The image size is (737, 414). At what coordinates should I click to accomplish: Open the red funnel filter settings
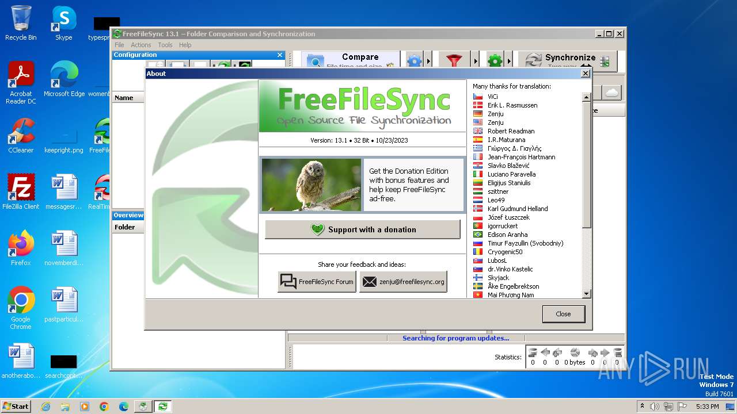click(454, 60)
